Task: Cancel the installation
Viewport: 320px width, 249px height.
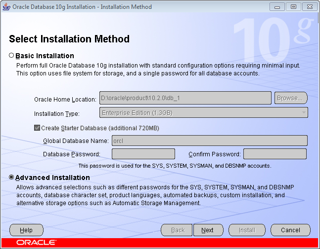Action: click(x=290, y=230)
